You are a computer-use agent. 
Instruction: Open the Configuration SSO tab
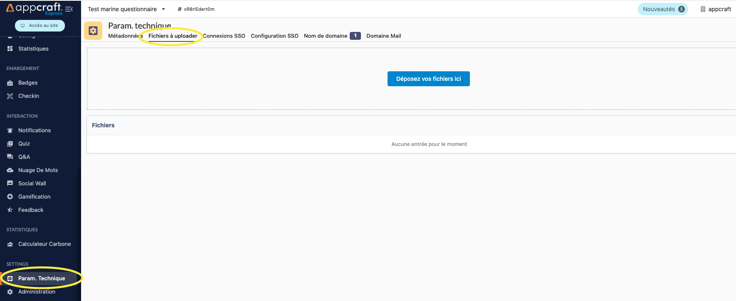pyautogui.click(x=274, y=36)
